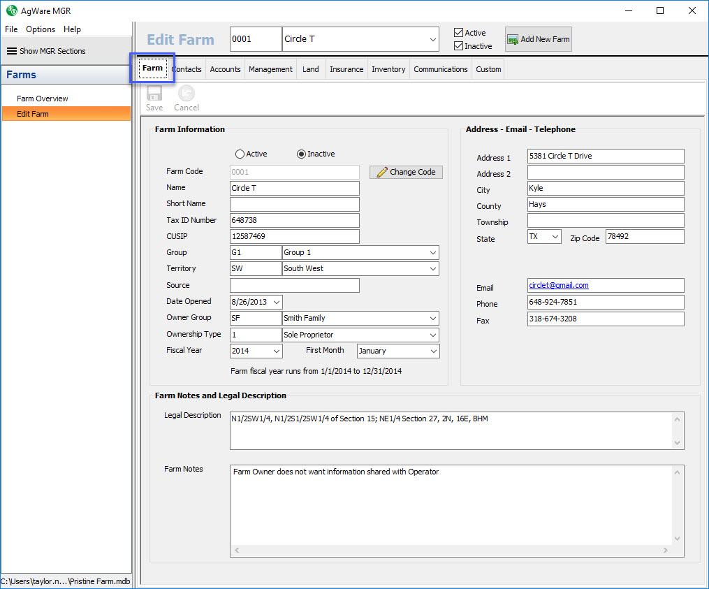Switch to the Insurance tab
The height and width of the screenshot is (589, 709).
tap(346, 69)
